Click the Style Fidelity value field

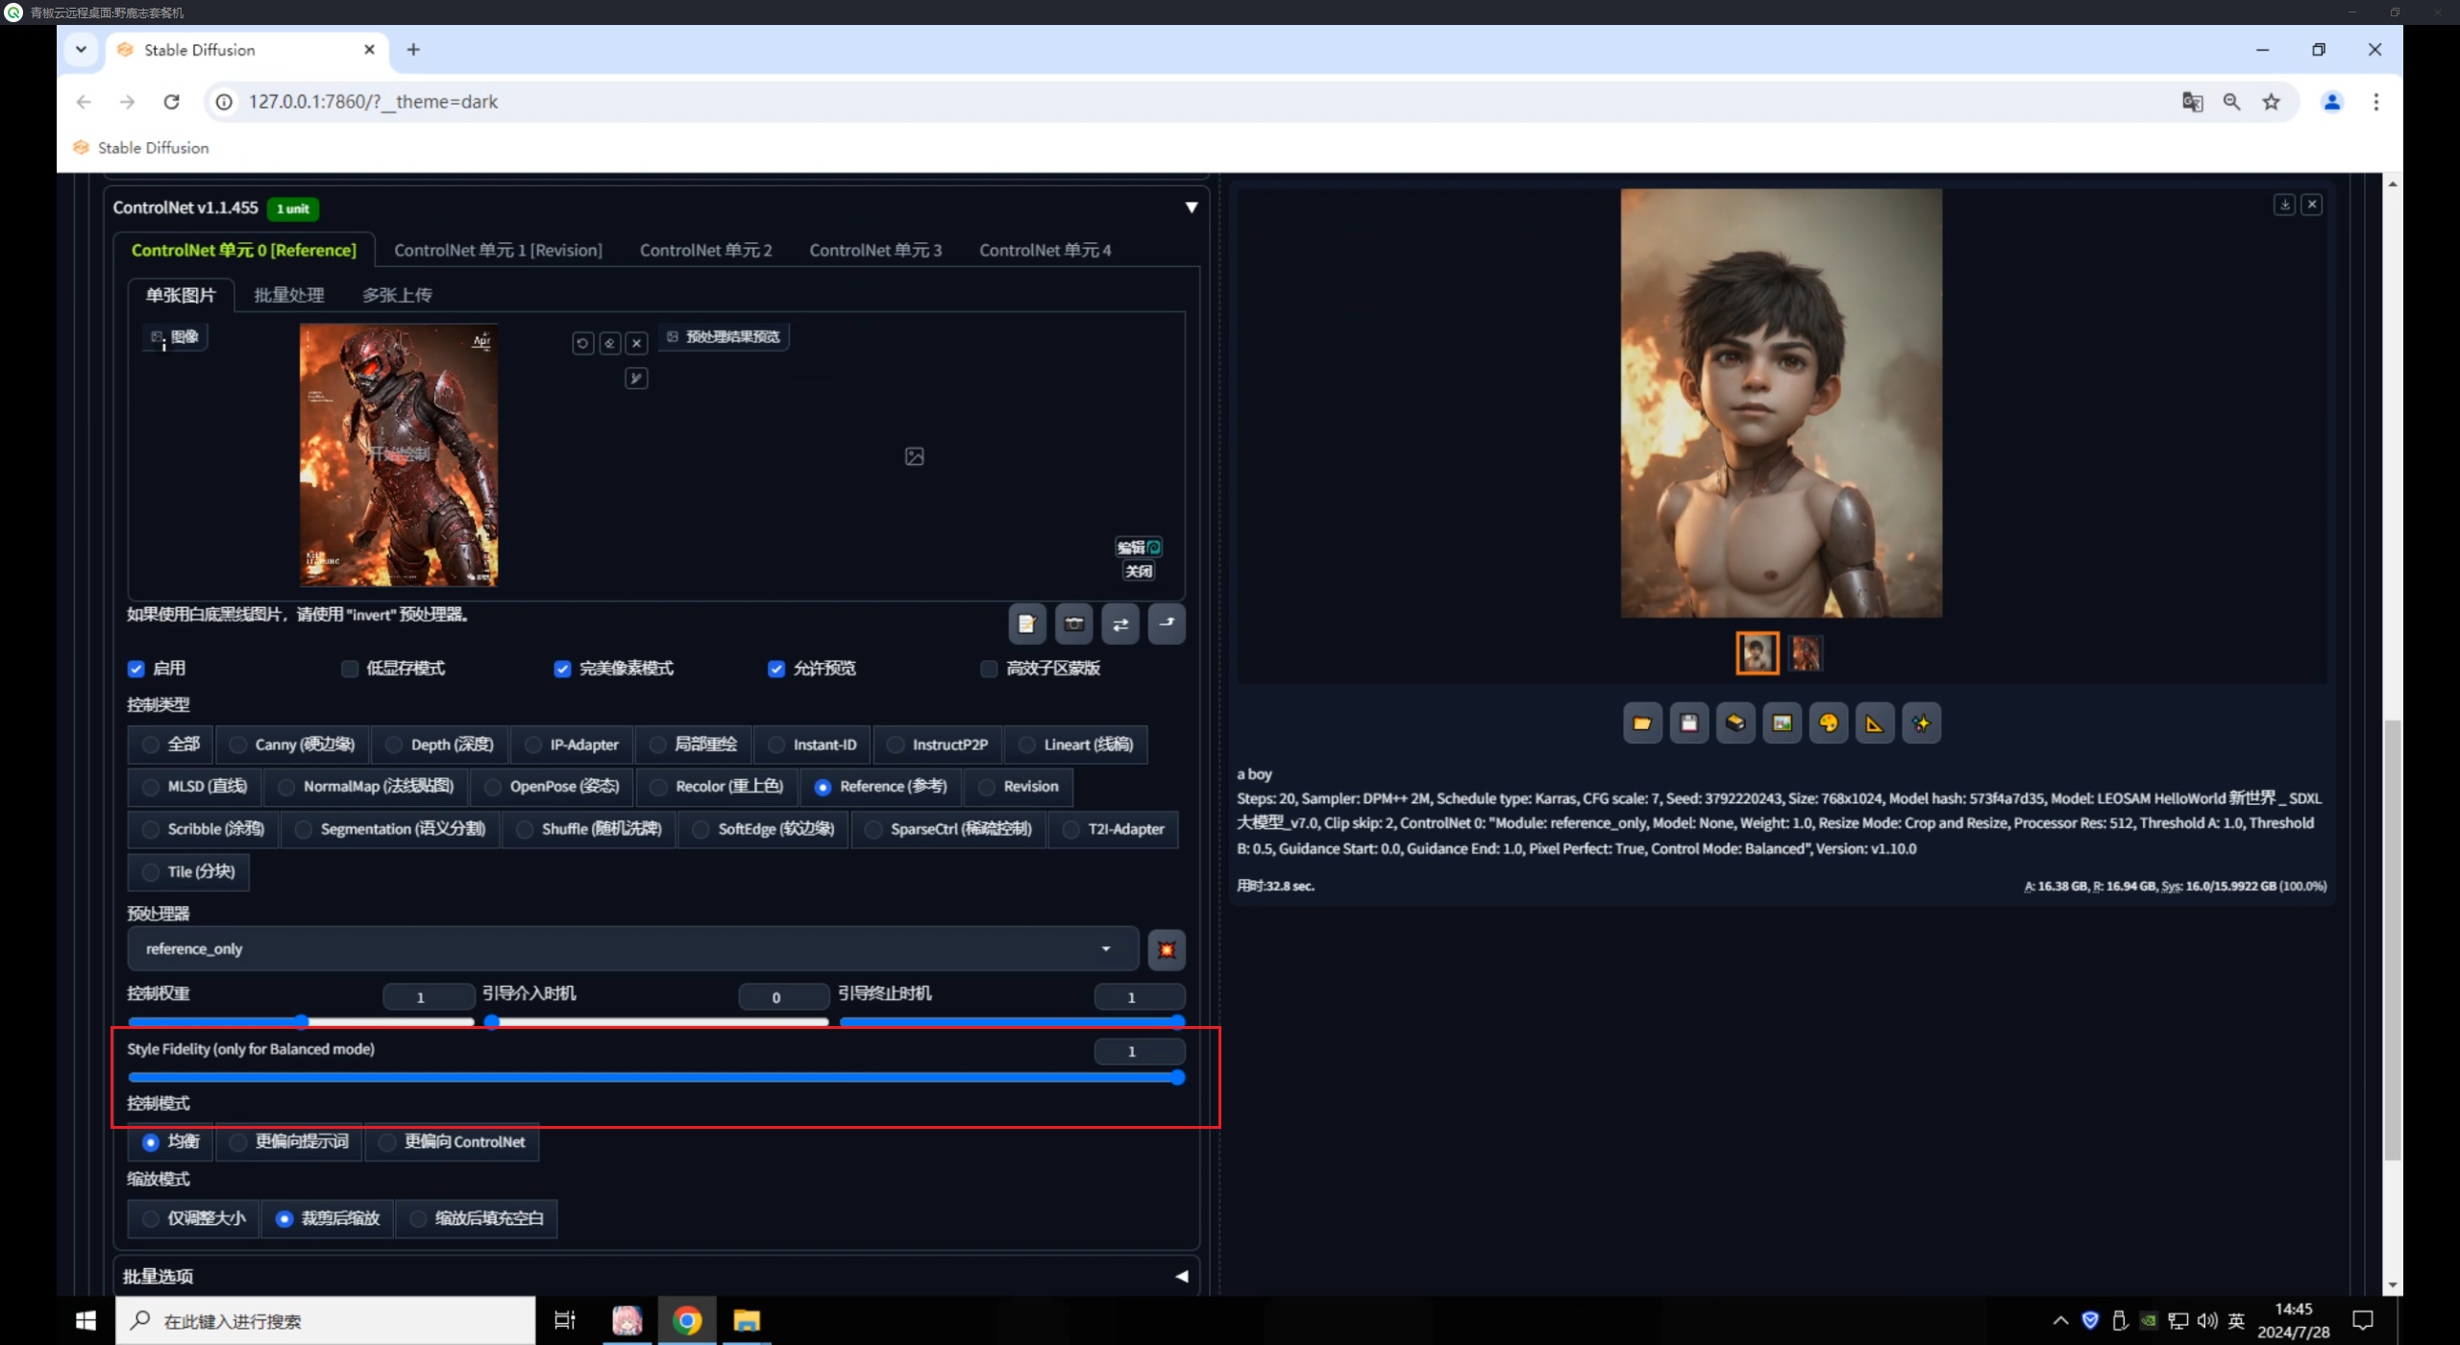coord(1139,1051)
